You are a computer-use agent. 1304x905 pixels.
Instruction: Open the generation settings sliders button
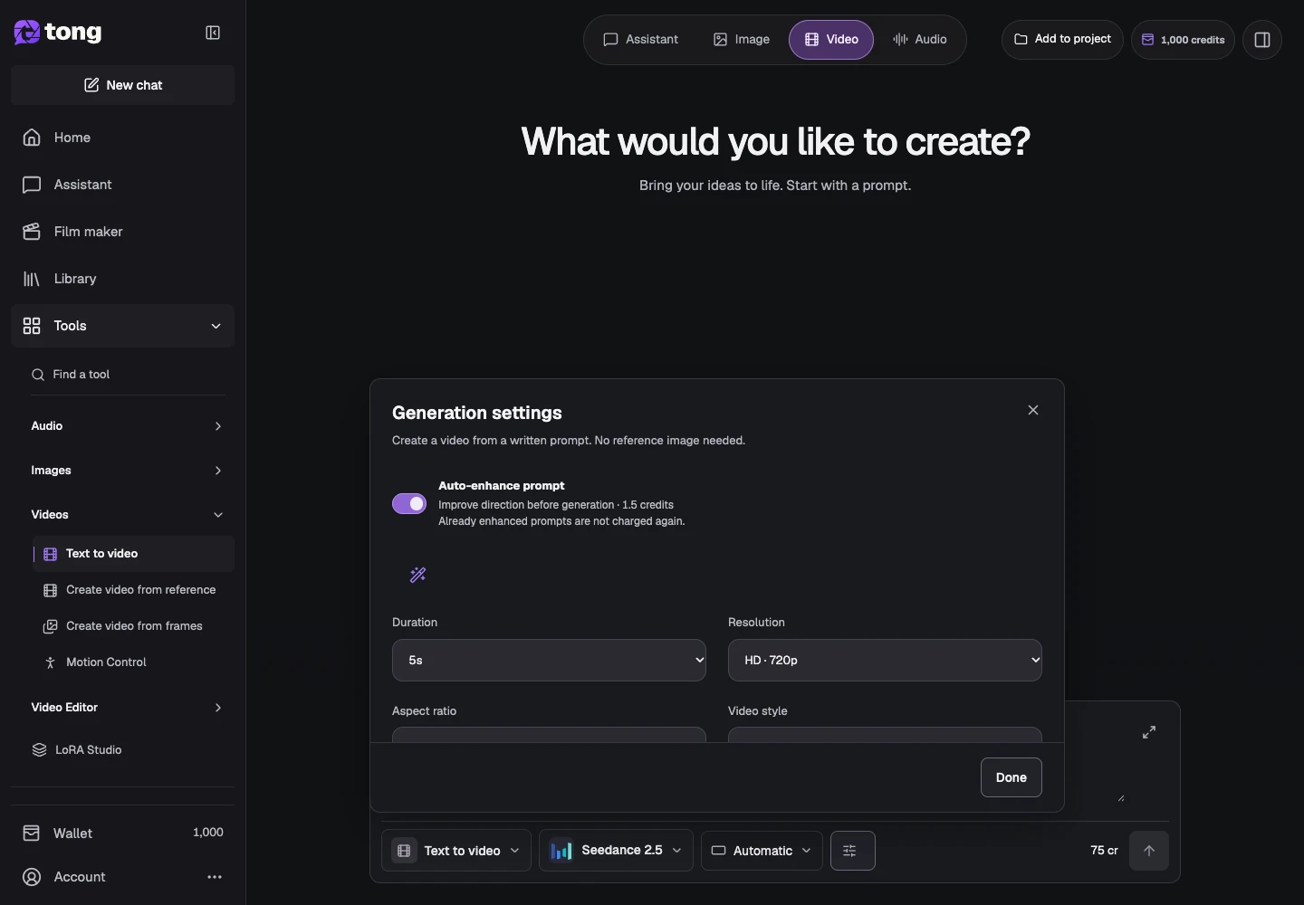(x=853, y=851)
